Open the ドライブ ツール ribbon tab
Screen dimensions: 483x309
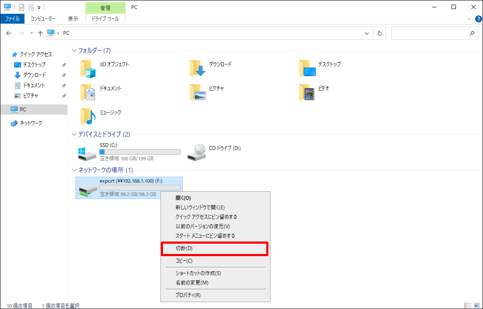tap(105, 19)
